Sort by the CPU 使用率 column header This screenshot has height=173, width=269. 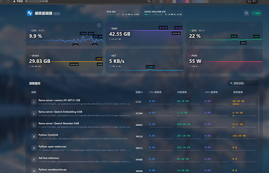point(155,92)
